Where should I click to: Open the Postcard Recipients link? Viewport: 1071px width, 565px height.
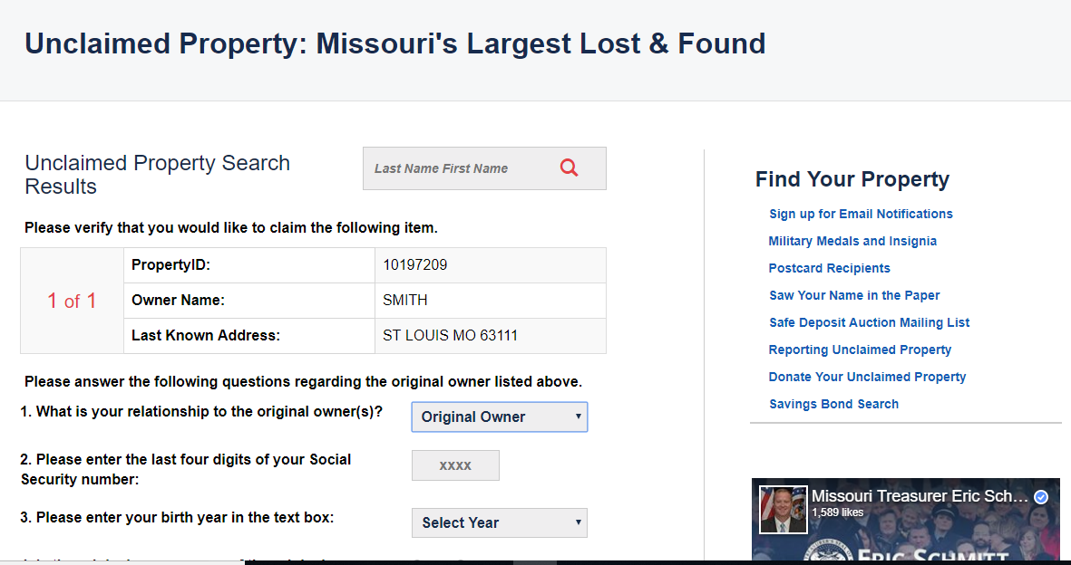[829, 268]
